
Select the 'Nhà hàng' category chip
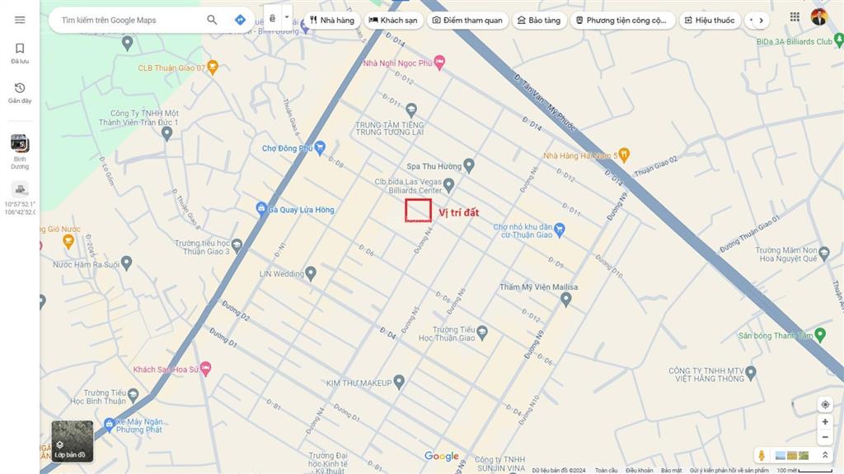click(x=331, y=20)
